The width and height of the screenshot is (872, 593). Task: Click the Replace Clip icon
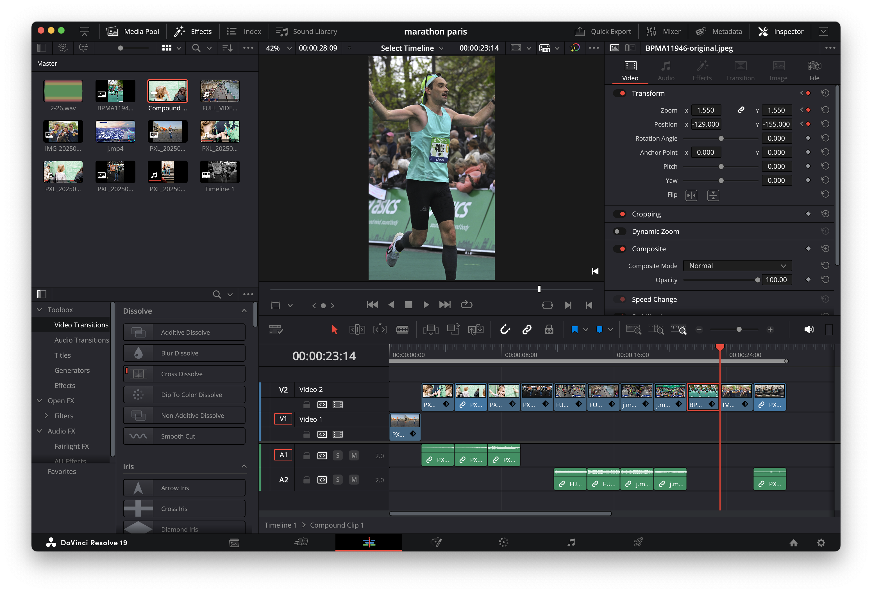[475, 330]
